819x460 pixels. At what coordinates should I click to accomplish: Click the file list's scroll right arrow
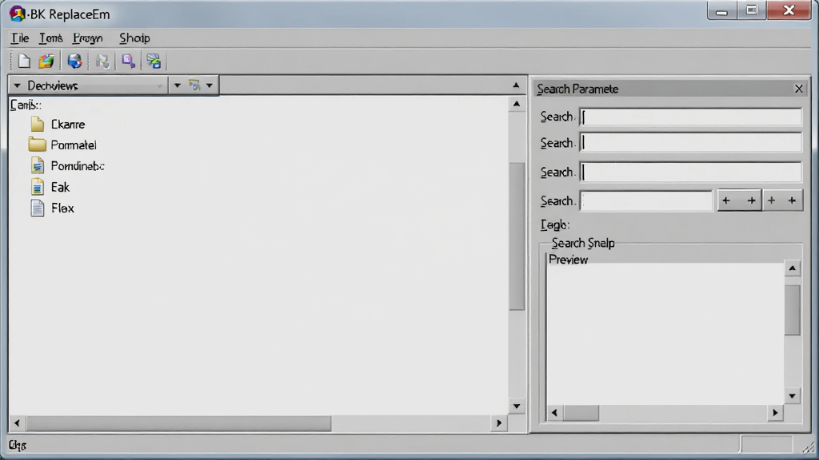(x=499, y=423)
